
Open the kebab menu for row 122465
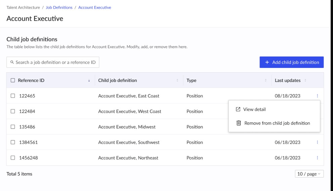317,96
